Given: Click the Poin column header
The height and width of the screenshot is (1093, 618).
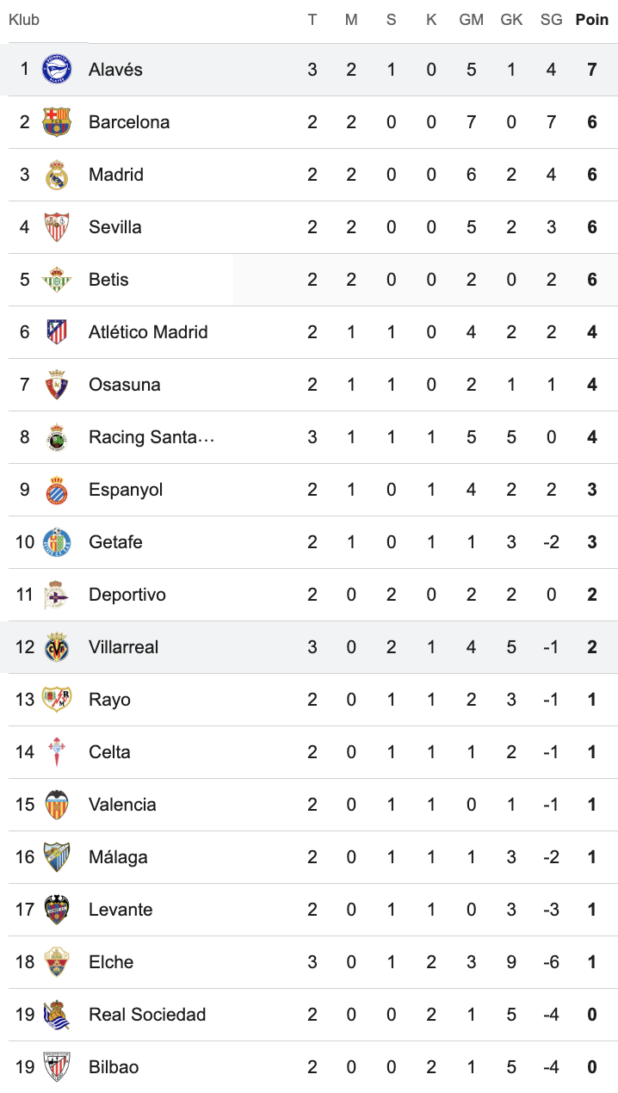Looking at the screenshot, I should (x=592, y=20).
